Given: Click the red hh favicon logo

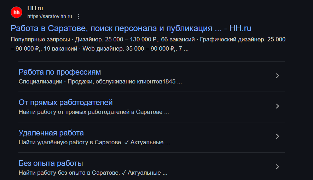Looking at the screenshot, I should click(x=16, y=12).
